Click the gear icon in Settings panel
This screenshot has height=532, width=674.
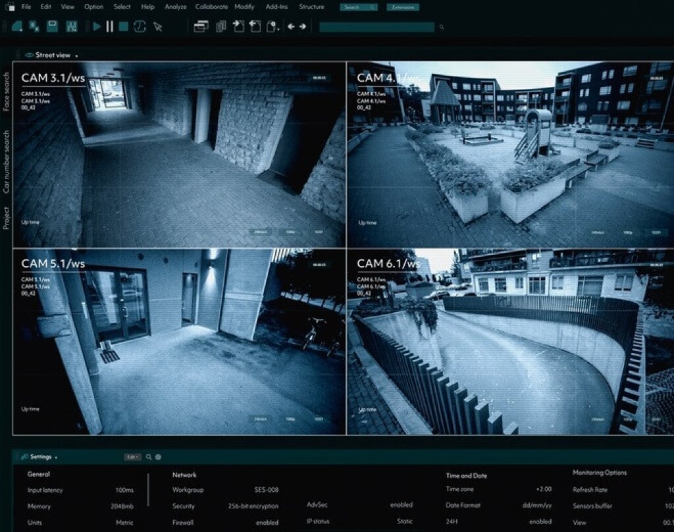click(x=158, y=457)
